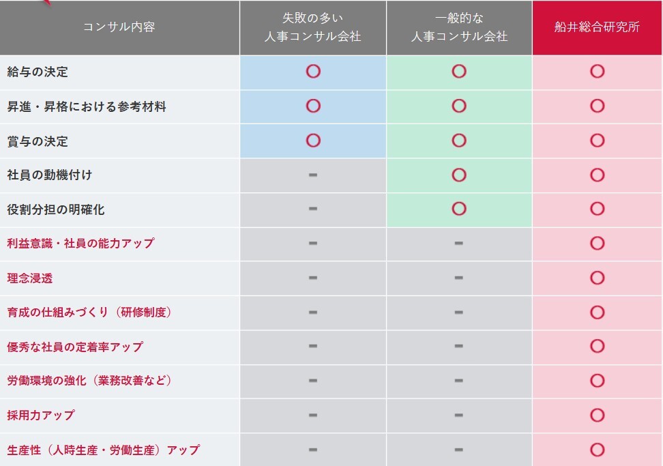Image resolution: width=663 pixels, height=466 pixels.
Task: Click the 労働環境の強化(業務改善など) label
Action: click(89, 381)
